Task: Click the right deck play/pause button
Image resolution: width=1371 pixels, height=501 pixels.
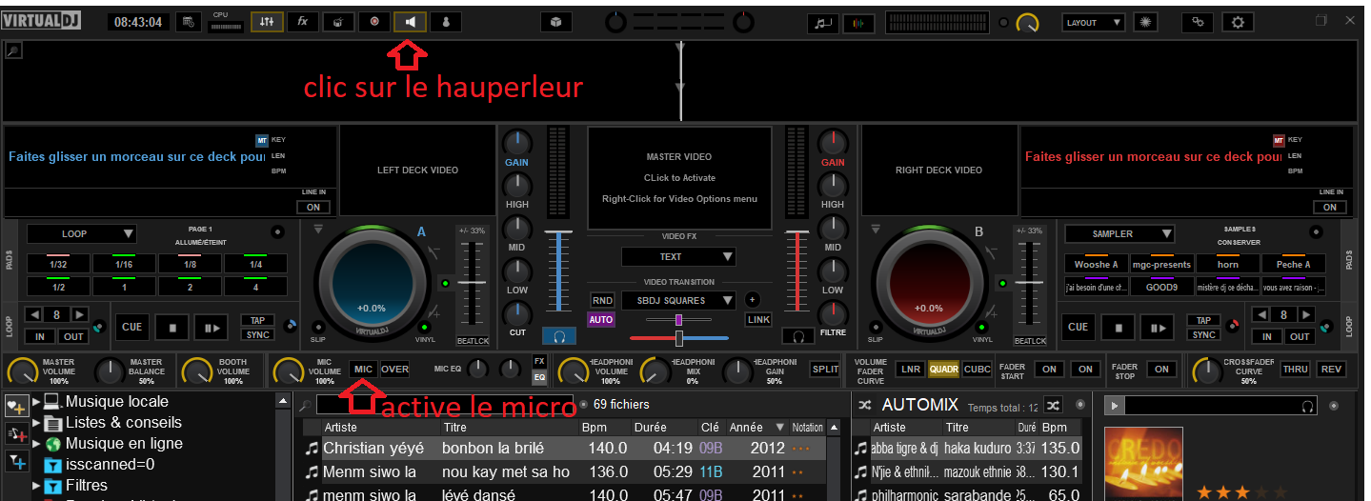Action: tap(1159, 328)
